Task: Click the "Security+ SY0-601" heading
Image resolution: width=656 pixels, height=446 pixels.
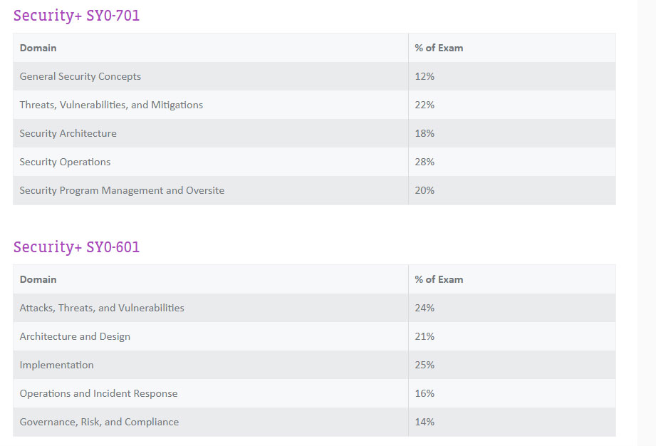Action: [76, 247]
